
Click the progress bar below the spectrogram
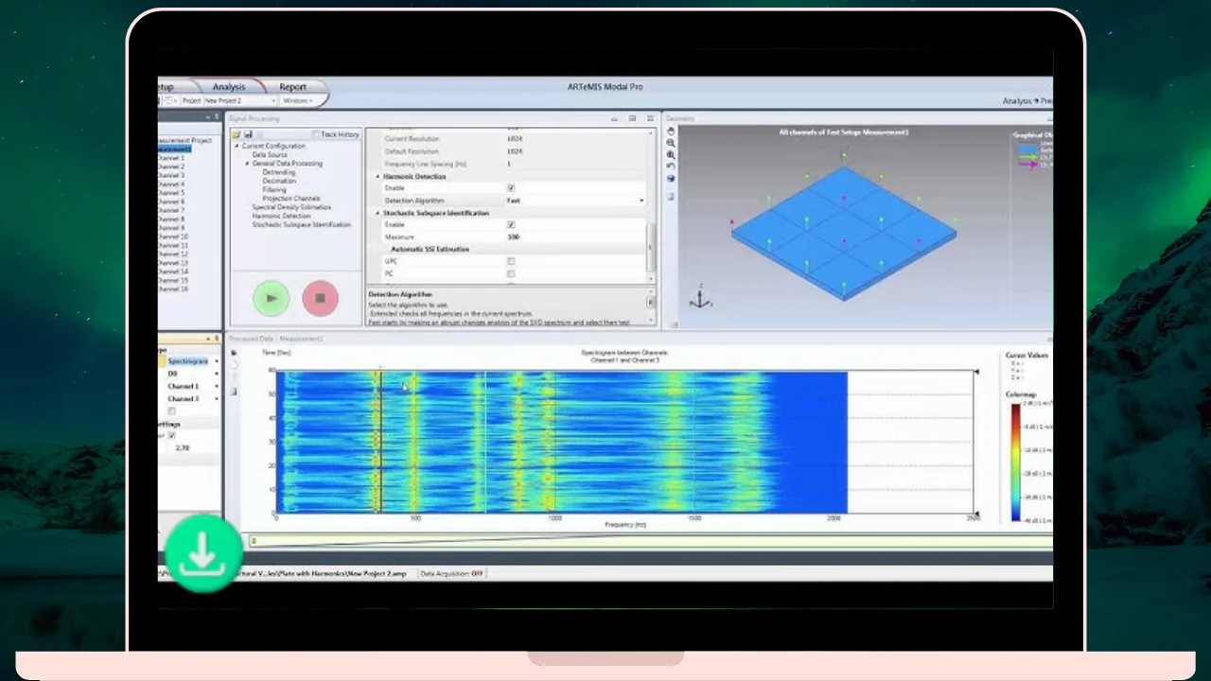(650, 541)
